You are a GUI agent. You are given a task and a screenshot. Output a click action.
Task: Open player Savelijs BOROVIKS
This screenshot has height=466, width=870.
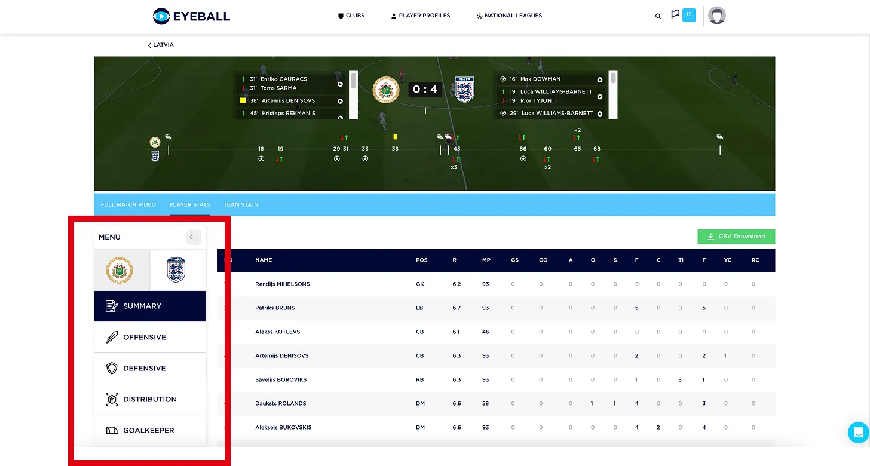[x=281, y=380]
